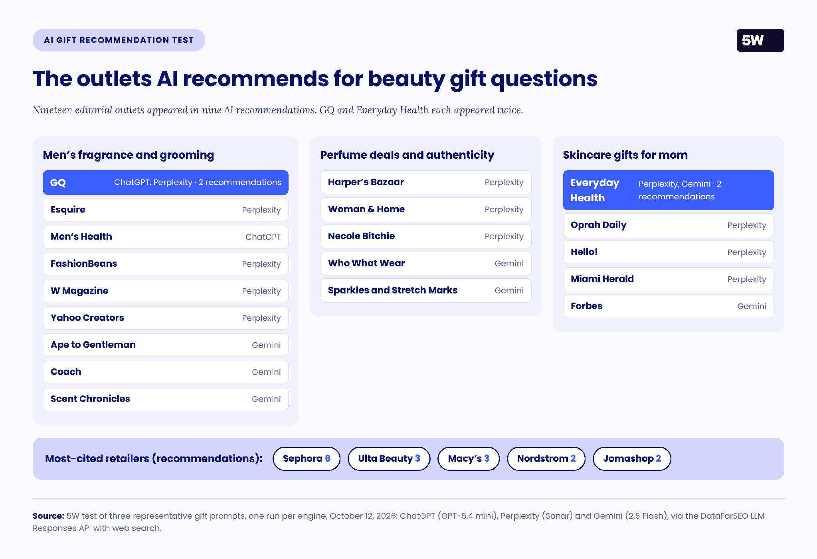Click the main title about beauty gift questions
The width and height of the screenshot is (817, 559).
(x=315, y=79)
